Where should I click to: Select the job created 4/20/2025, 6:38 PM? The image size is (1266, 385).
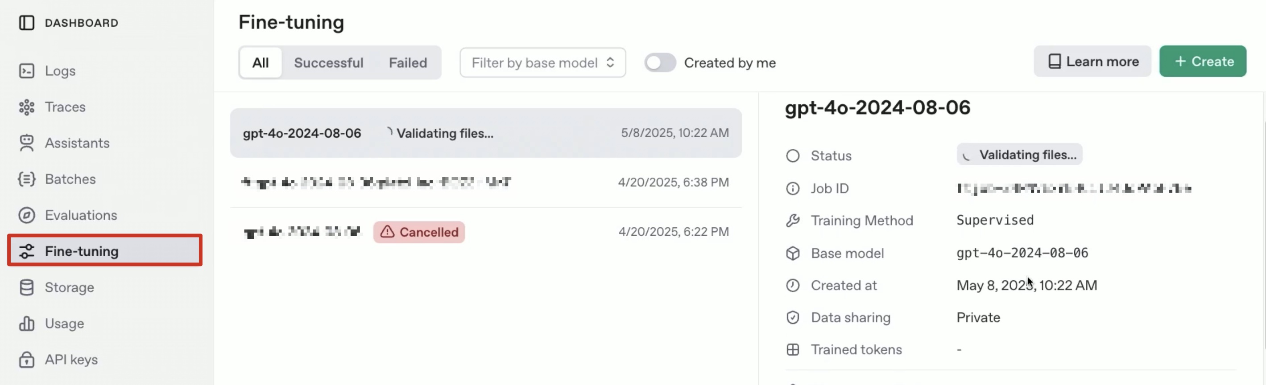tap(486, 182)
